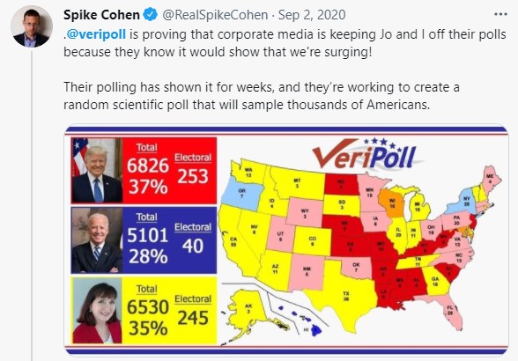Click Spike Cohen's profile avatar
This screenshot has height=361, width=518.
(x=32, y=26)
